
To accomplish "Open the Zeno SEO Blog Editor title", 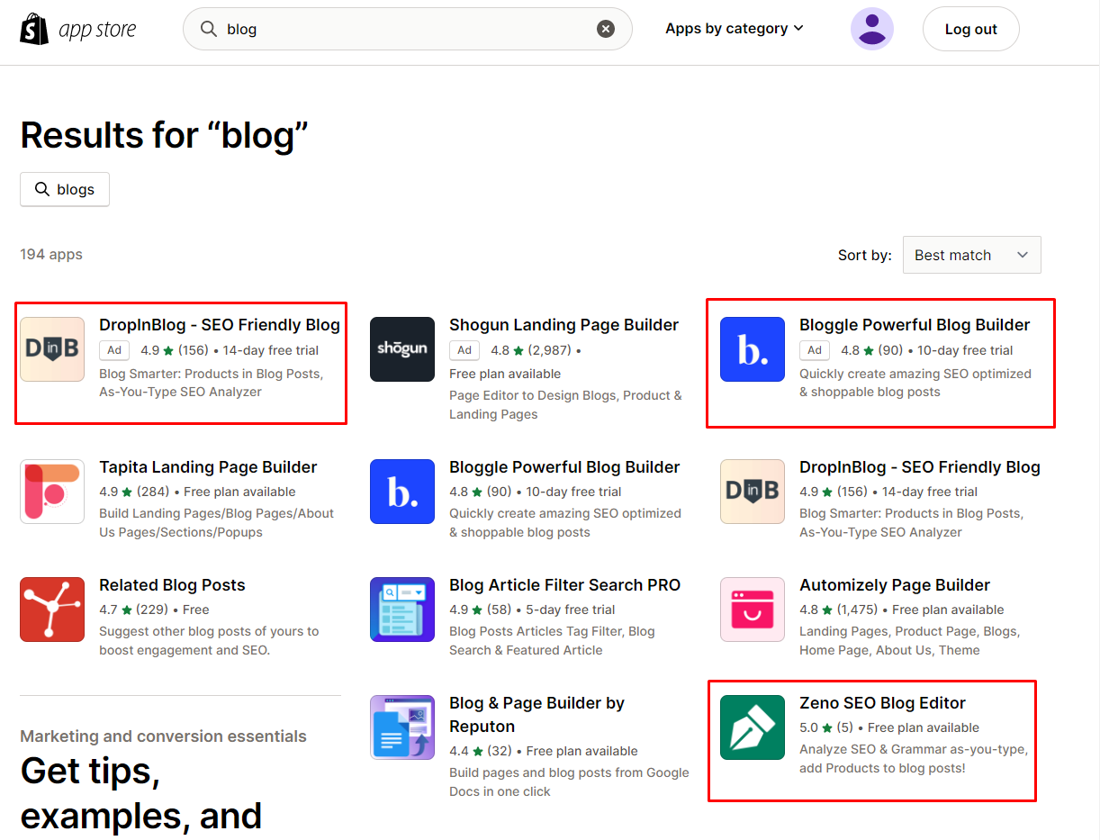I will 882,703.
